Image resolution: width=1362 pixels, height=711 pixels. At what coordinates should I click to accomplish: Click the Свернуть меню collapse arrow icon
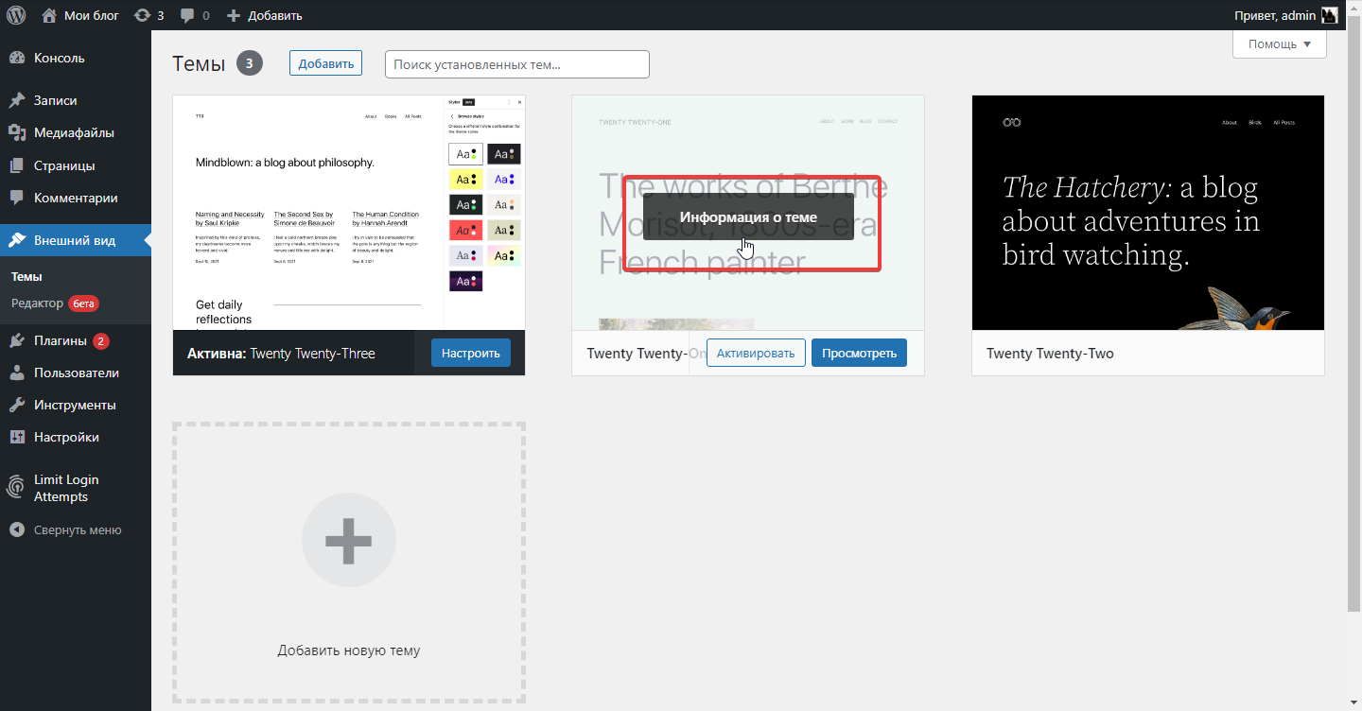point(17,529)
